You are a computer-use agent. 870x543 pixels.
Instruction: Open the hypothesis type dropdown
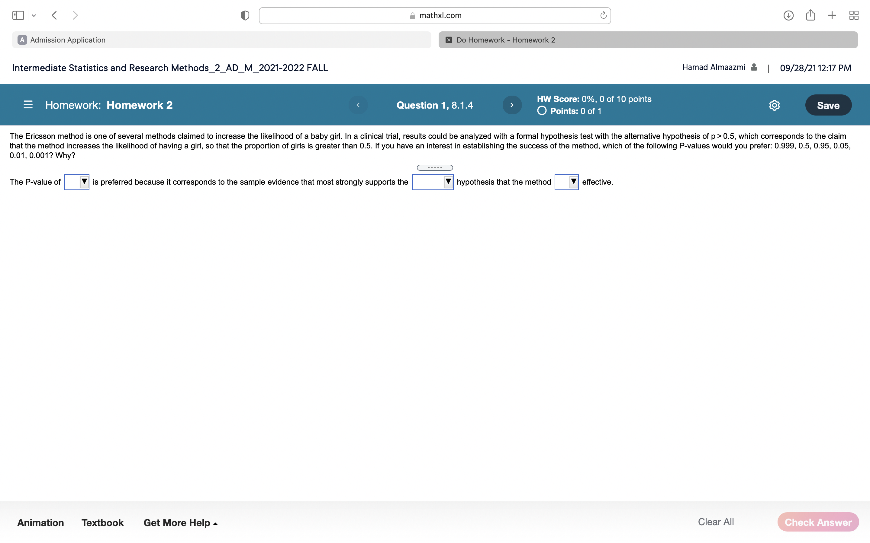point(433,182)
